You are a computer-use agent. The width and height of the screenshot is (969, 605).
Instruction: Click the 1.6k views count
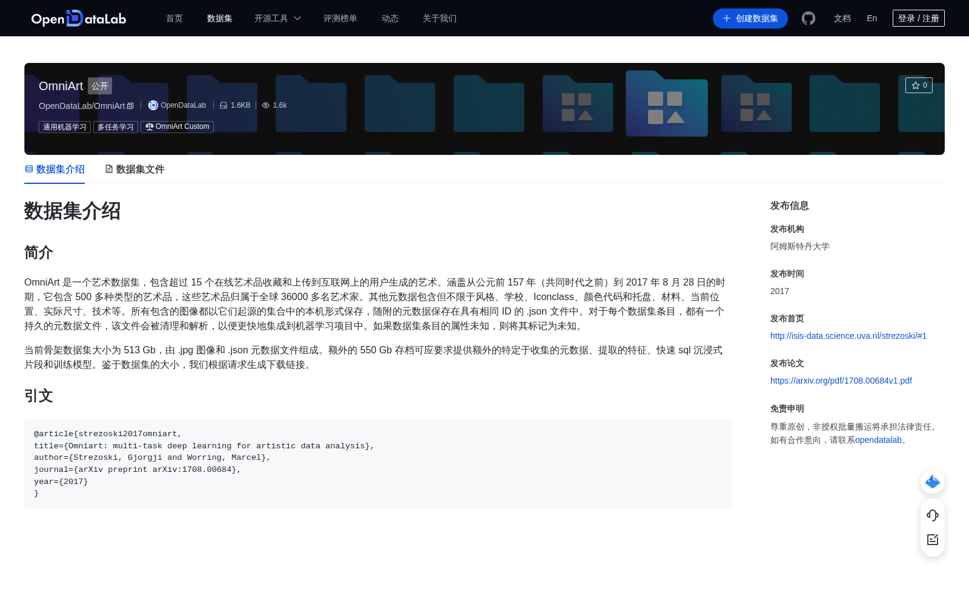point(280,105)
